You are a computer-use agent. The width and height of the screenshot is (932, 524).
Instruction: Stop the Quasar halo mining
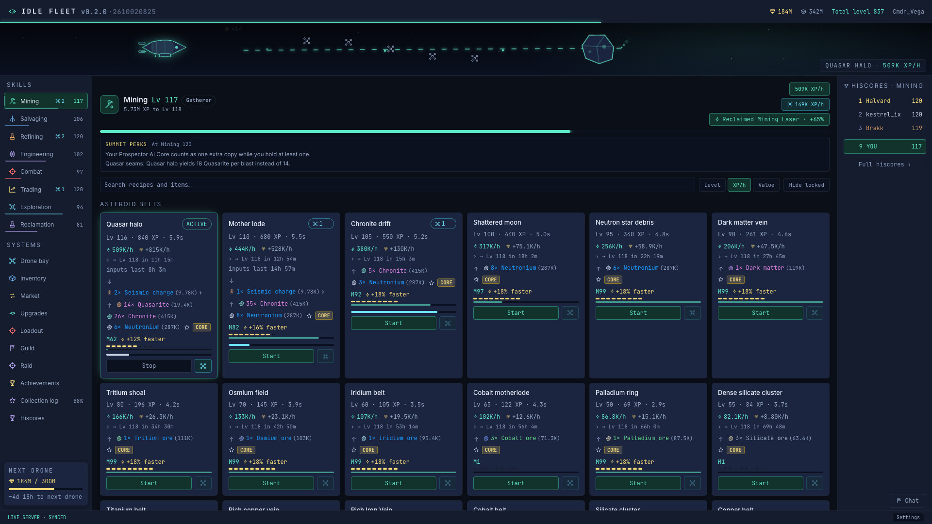(149, 366)
